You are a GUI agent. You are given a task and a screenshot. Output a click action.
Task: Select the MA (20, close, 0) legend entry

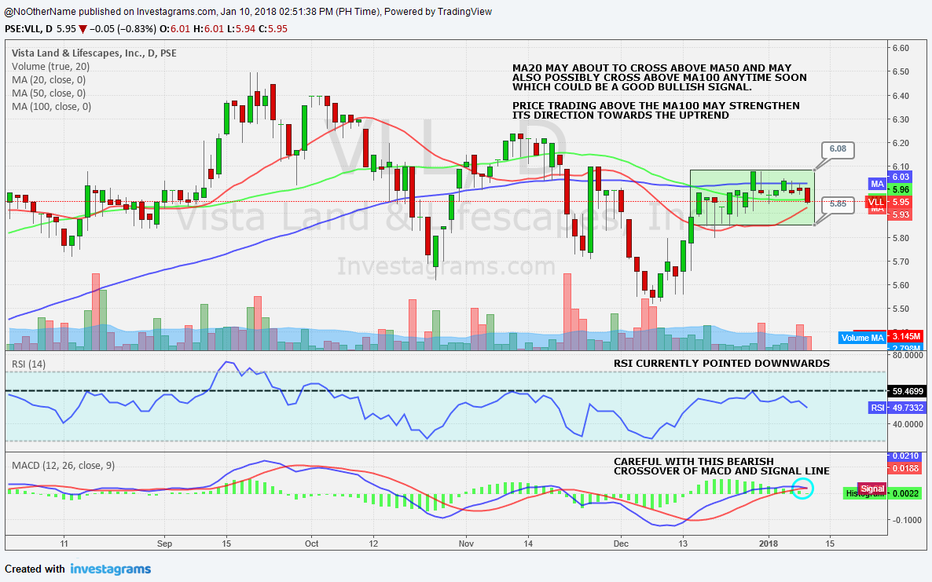point(49,79)
